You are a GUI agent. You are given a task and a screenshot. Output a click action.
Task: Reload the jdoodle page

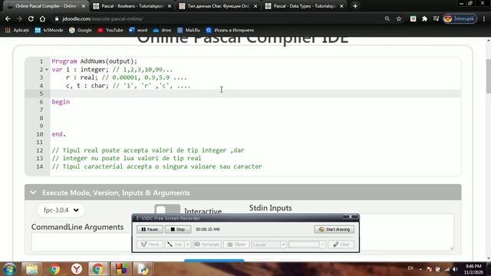point(31,18)
